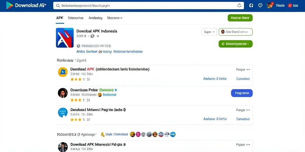Click the globe icon under Download APK Indonesia

point(93,36)
